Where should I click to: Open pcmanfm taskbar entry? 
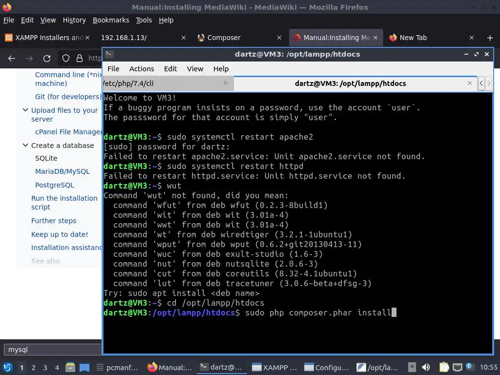pos(117,368)
